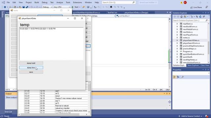Click the Navigate Backward toolbar icon

point(5,7)
